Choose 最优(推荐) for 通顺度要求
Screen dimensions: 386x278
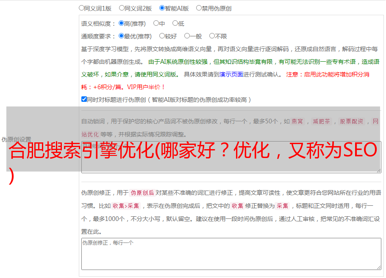[121, 36]
